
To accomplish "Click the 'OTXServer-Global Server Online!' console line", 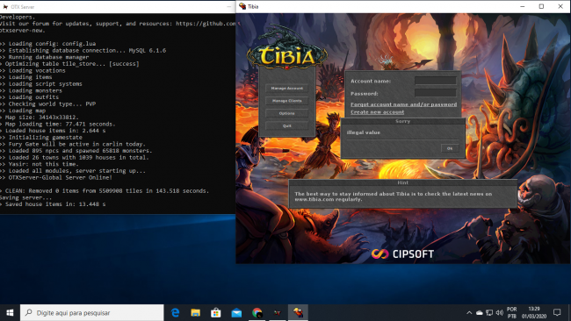I will tap(56, 177).
